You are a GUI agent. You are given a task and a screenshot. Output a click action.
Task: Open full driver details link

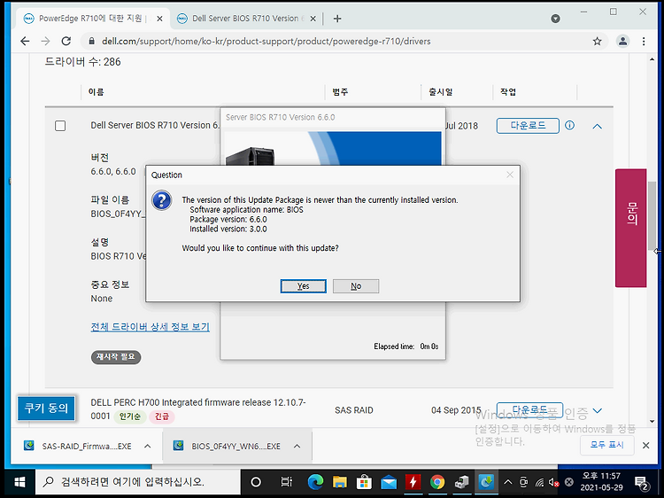click(x=150, y=327)
